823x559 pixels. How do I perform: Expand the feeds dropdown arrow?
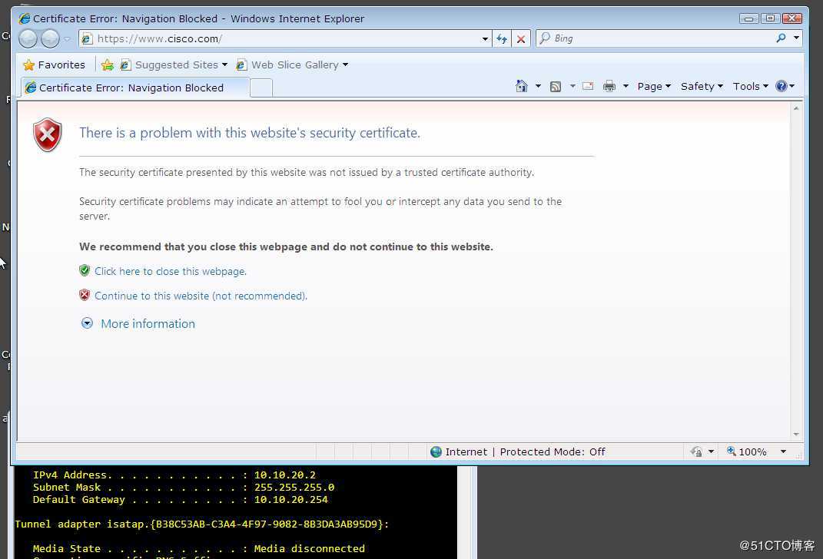point(572,86)
